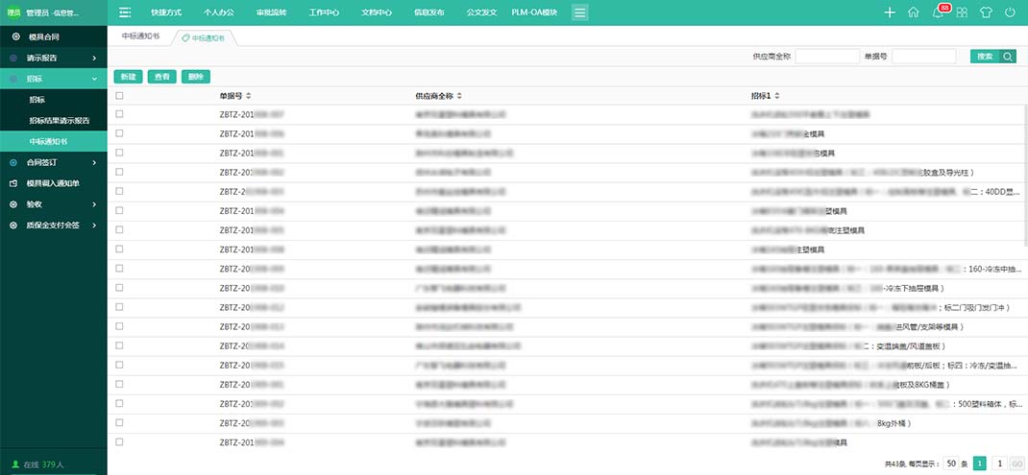Click the magnifier icon beside 搜索

(1008, 57)
